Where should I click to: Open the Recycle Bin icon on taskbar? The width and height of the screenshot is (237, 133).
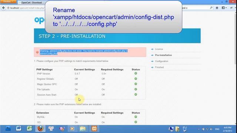(185, 129)
